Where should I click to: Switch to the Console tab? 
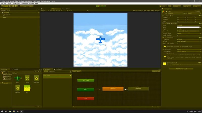[x=15, y=70]
